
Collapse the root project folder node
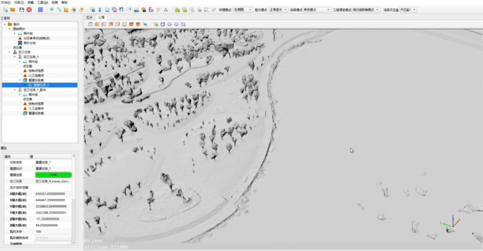(4, 24)
